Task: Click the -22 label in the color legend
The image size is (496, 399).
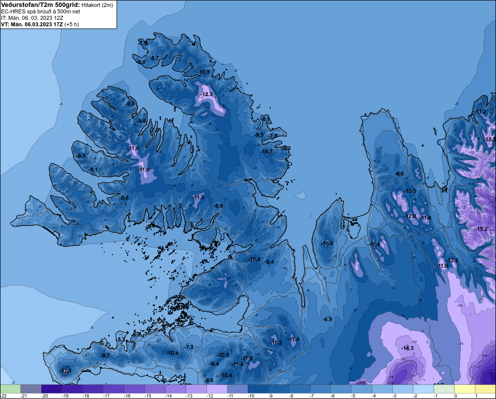Action: (3, 396)
